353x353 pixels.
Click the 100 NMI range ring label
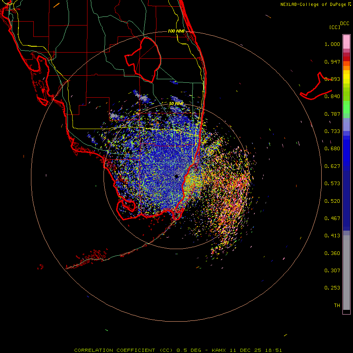point(176,31)
